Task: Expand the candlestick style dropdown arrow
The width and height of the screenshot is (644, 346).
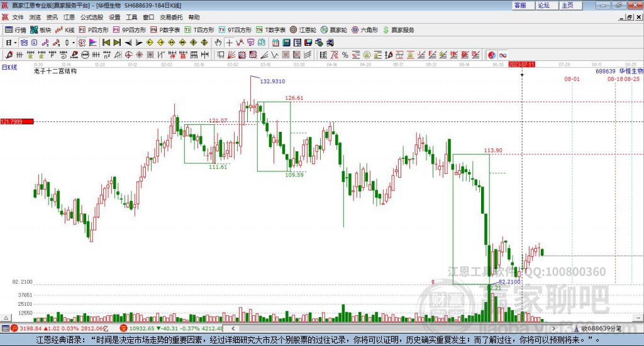Action: (x=74, y=43)
